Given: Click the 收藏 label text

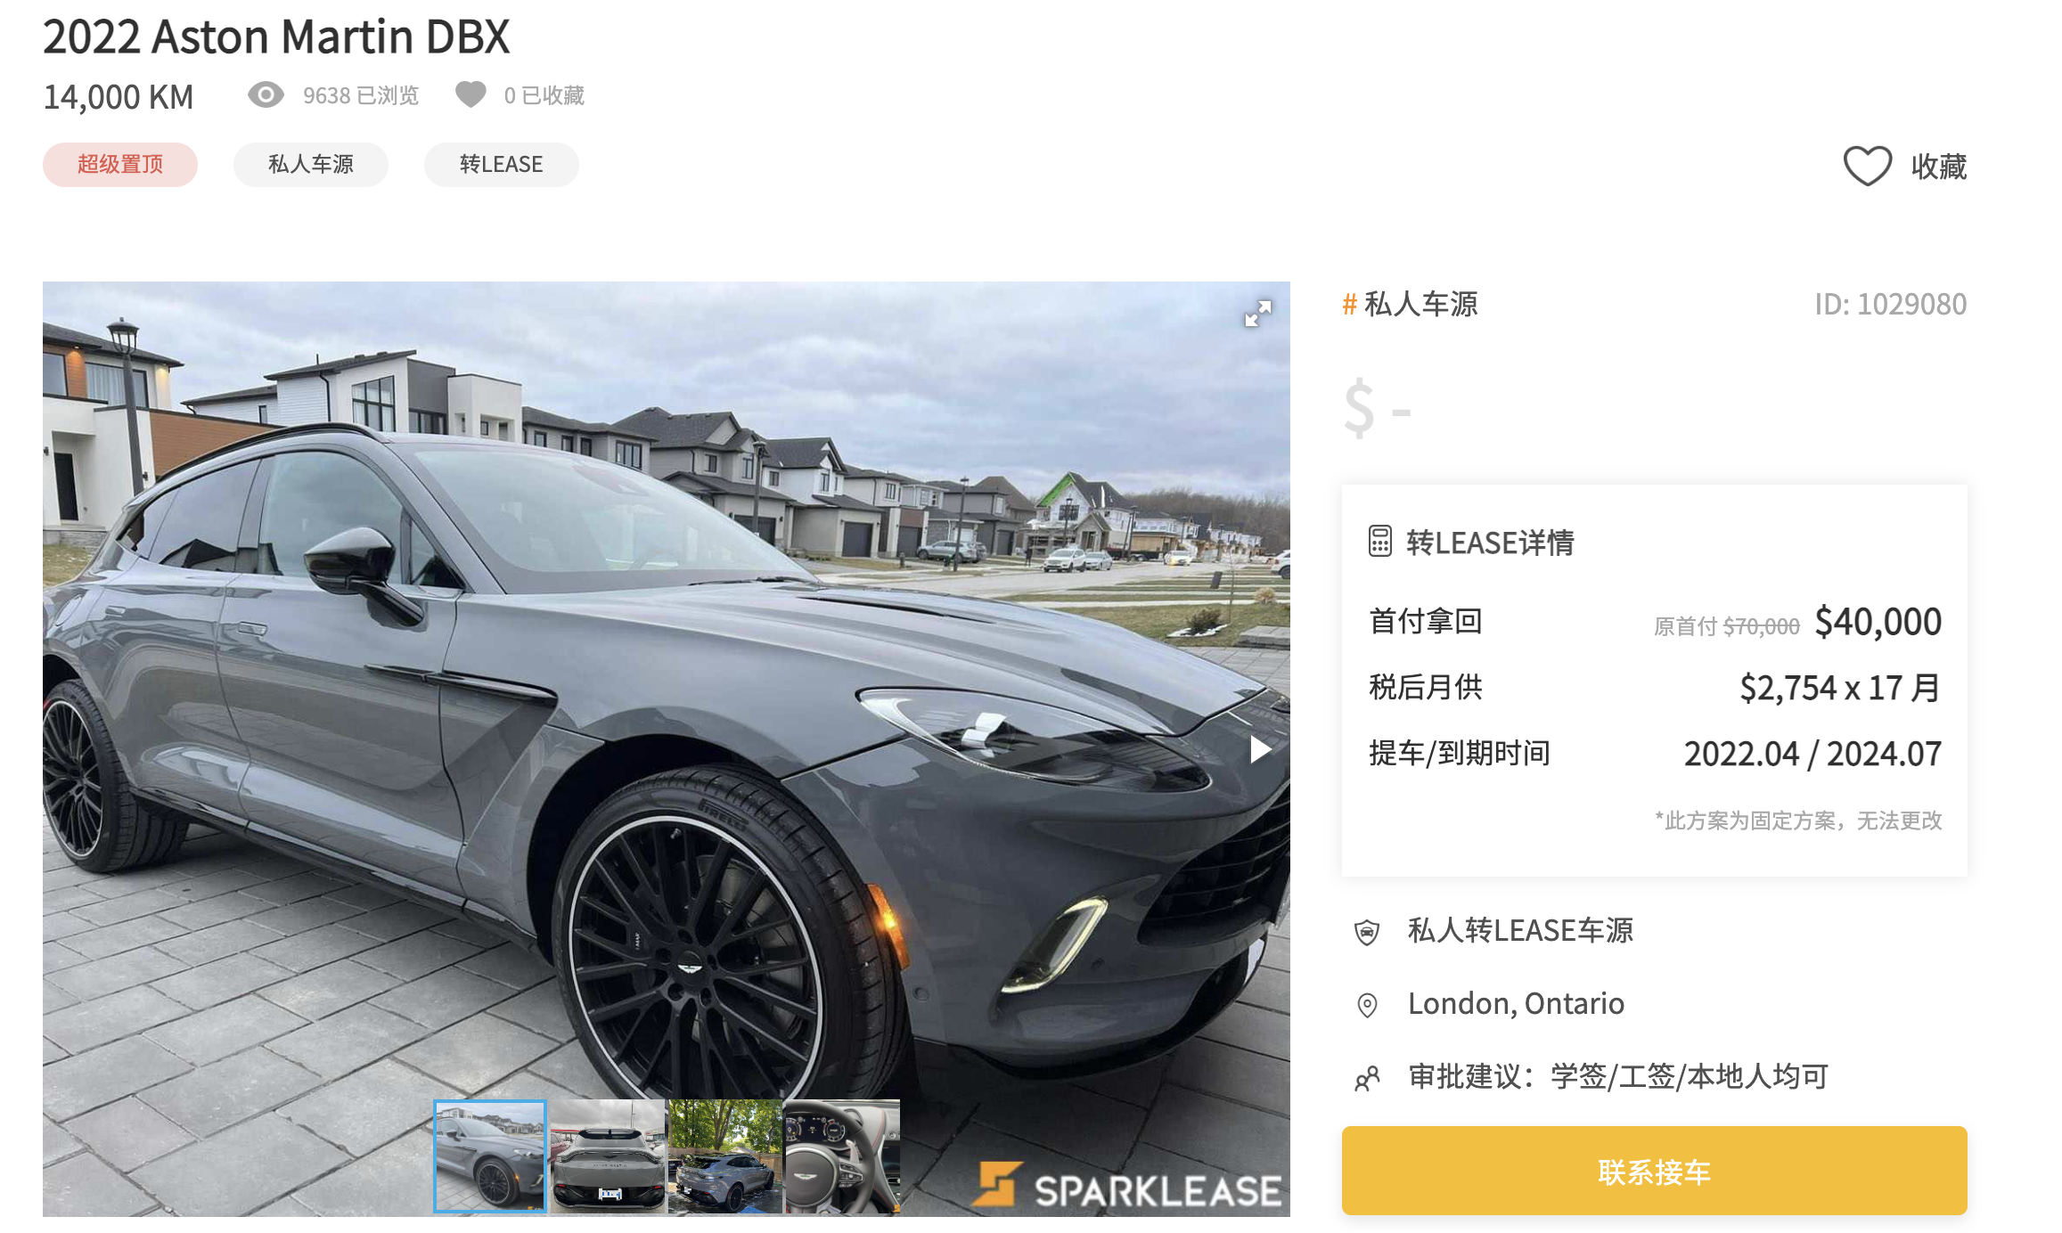Looking at the screenshot, I should tap(1939, 167).
